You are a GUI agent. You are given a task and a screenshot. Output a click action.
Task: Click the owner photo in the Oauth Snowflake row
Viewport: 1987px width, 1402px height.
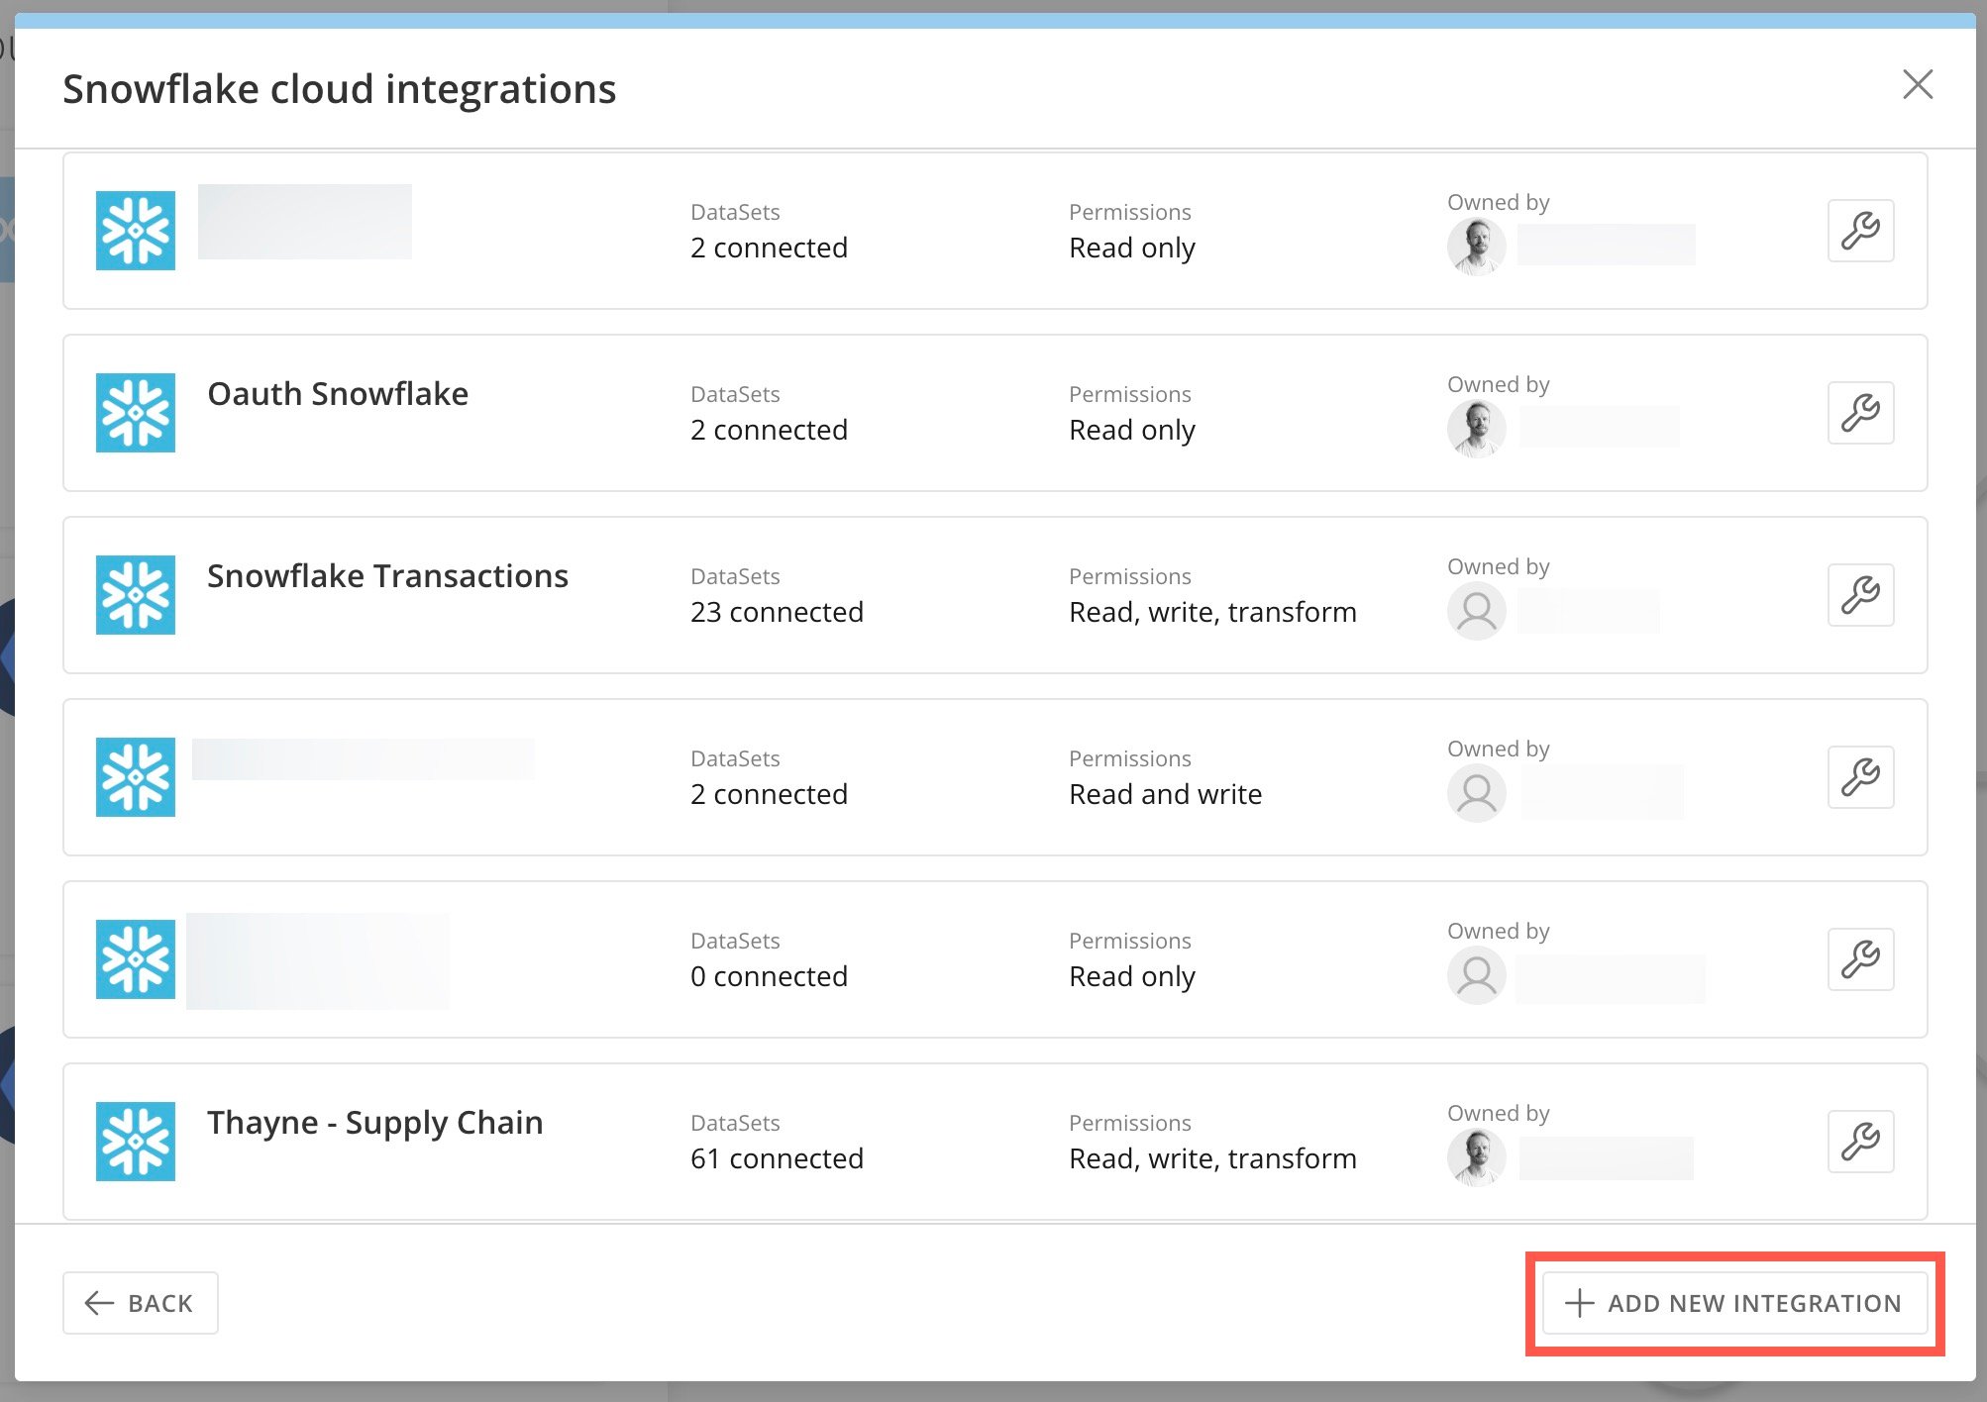coord(1477,428)
